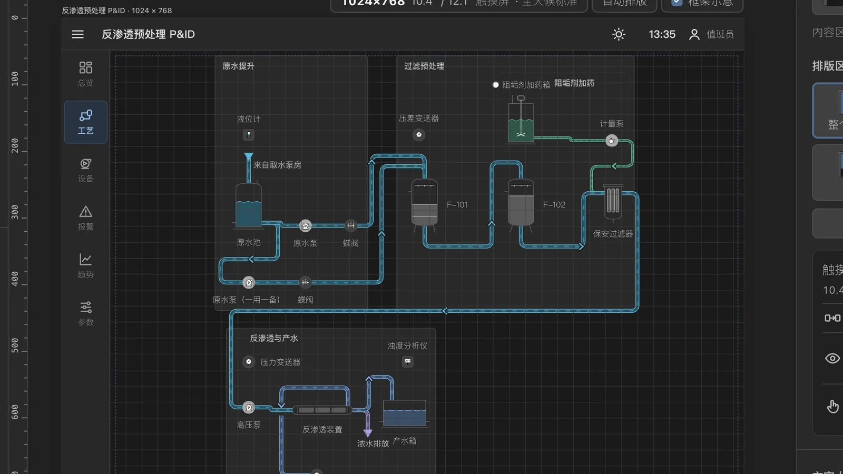Click the radio dot beside 阻垢剂加药箱
Viewport: 843px width, 474px height.
pyautogui.click(x=495, y=85)
